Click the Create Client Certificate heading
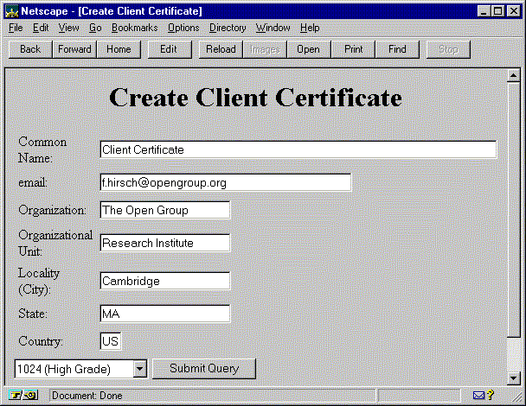526x406 pixels. click(255, 98)
